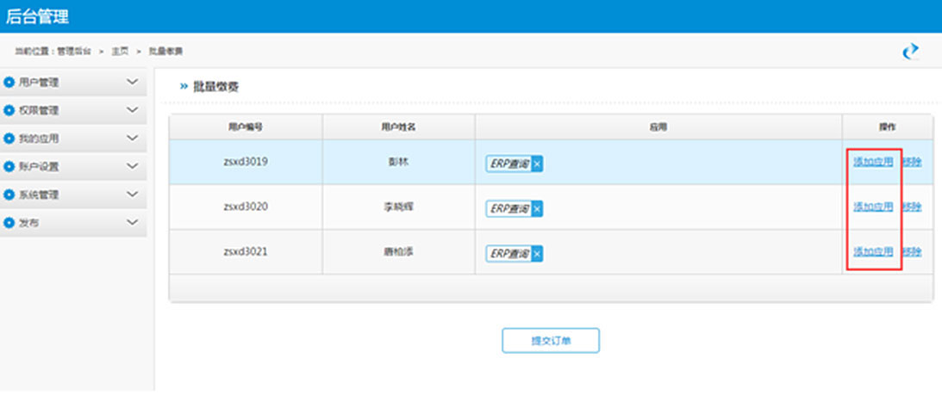Click the blue refresh arrow icon at top right
Image resolution: width=942 pixels, height=395 pixels.
click(910, 52)
